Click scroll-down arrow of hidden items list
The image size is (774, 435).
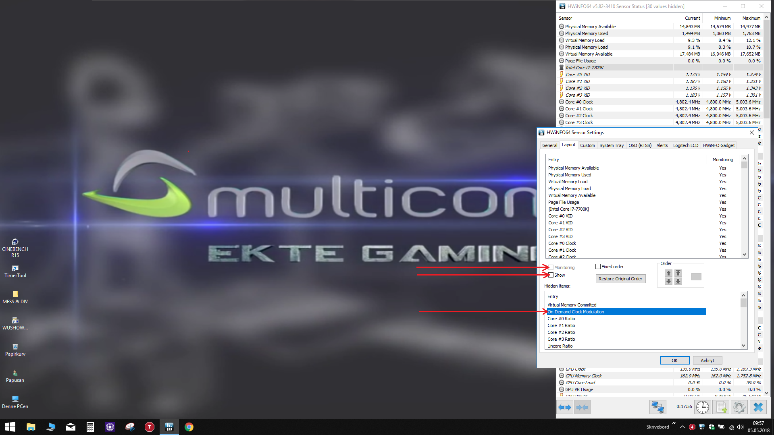(x=744, y=346)
